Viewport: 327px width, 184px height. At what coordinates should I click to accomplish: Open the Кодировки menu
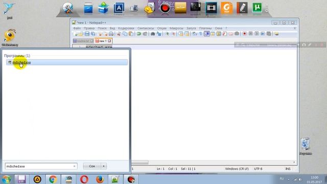(x=126, y=28)
